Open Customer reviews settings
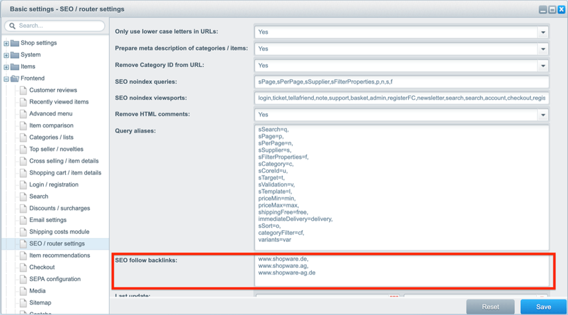This screenshot has height=315, width=568. click(x=53, y=90)
